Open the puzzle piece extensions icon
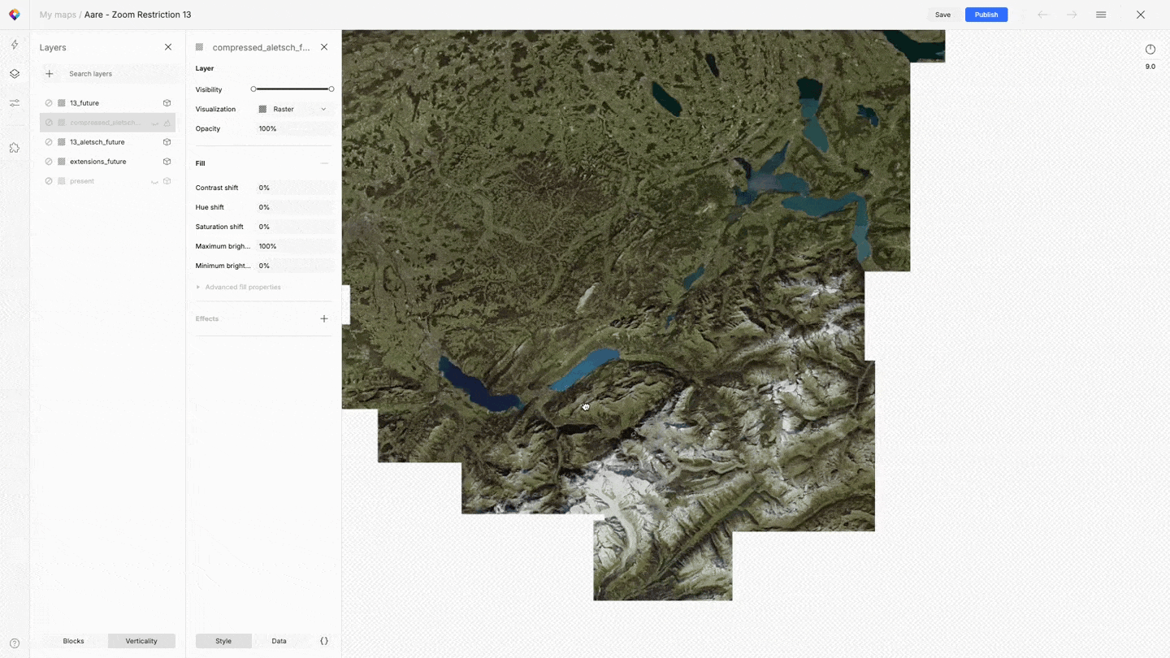This screenshot has width=1170, height=658. [15, 148]
